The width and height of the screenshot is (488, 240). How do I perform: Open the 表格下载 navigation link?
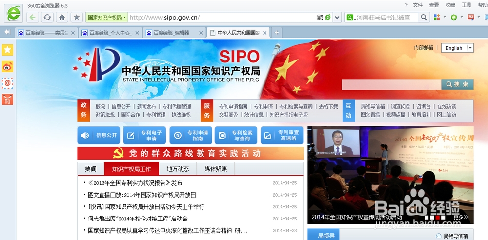click(x=328, y=106)
